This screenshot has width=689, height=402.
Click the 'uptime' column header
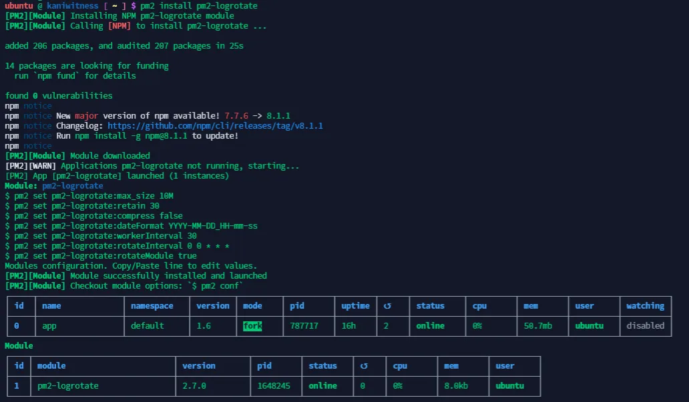pyautogui.click(x=355, y=306)
